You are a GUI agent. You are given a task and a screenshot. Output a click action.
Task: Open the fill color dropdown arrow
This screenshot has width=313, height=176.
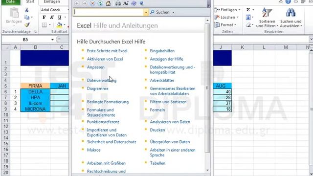[x=65, y=25]
